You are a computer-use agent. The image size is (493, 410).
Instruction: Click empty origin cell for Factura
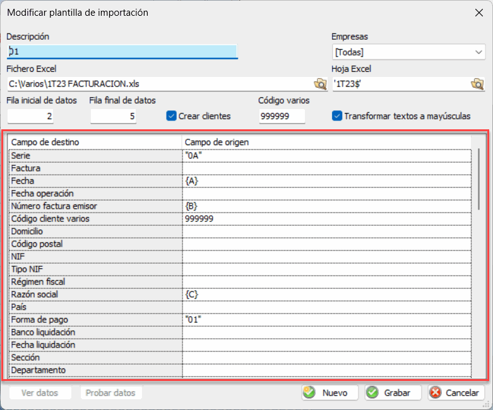(x=327, y=168)
